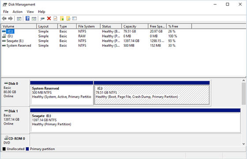This screenshot has height=159, width=247.
Task: Click the red X Delete toolbar icon
Action: tap(49, 19)
